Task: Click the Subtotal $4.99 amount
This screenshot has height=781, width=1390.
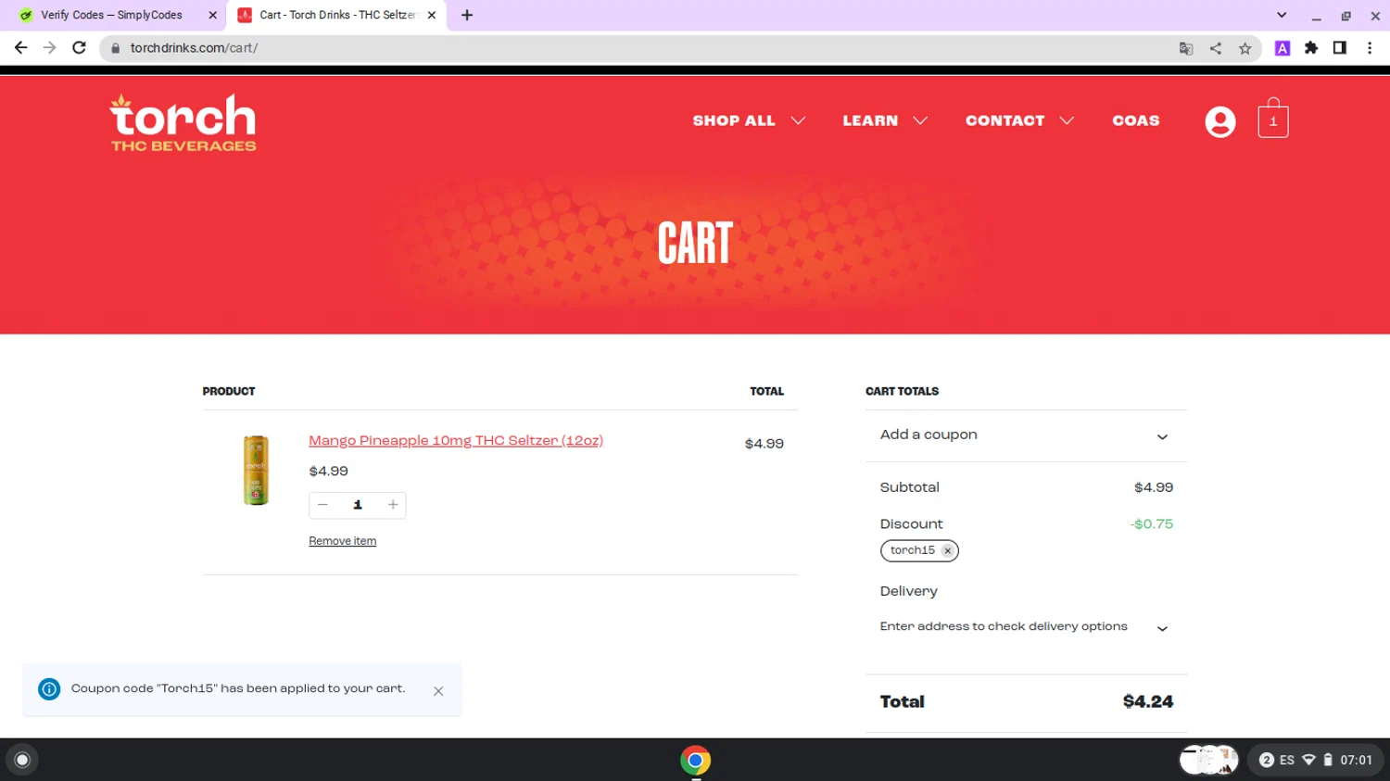Action: click(1154, 487)
